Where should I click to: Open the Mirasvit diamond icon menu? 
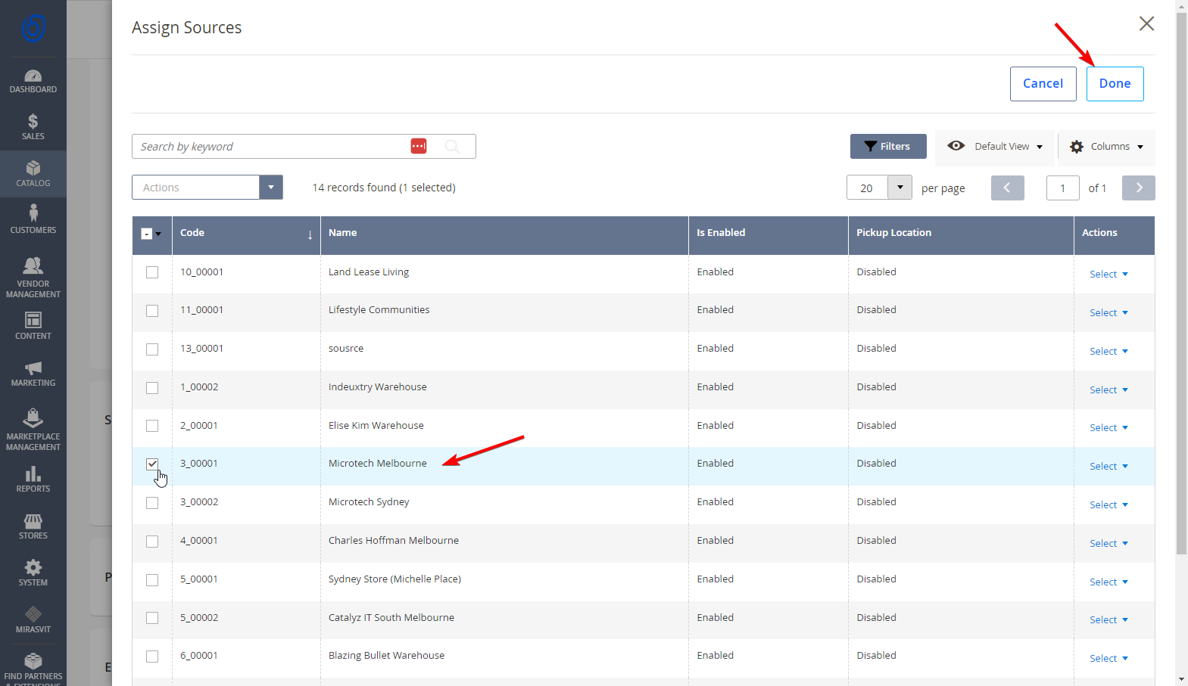pos(33,620)
